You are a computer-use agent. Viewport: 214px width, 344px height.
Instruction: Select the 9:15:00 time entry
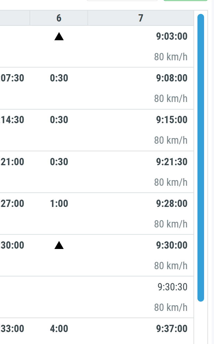coord(172,120)
